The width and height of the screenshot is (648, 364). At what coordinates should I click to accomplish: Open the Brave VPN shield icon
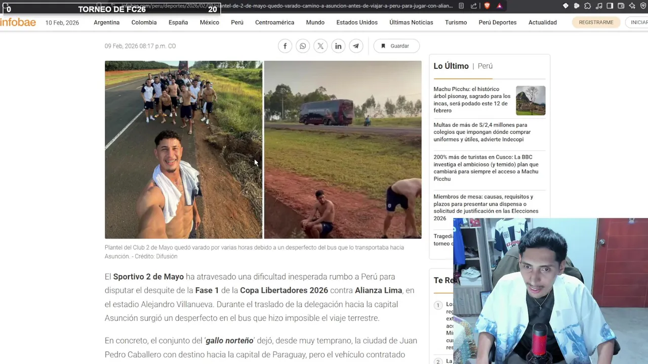click(x=643, y=6)
